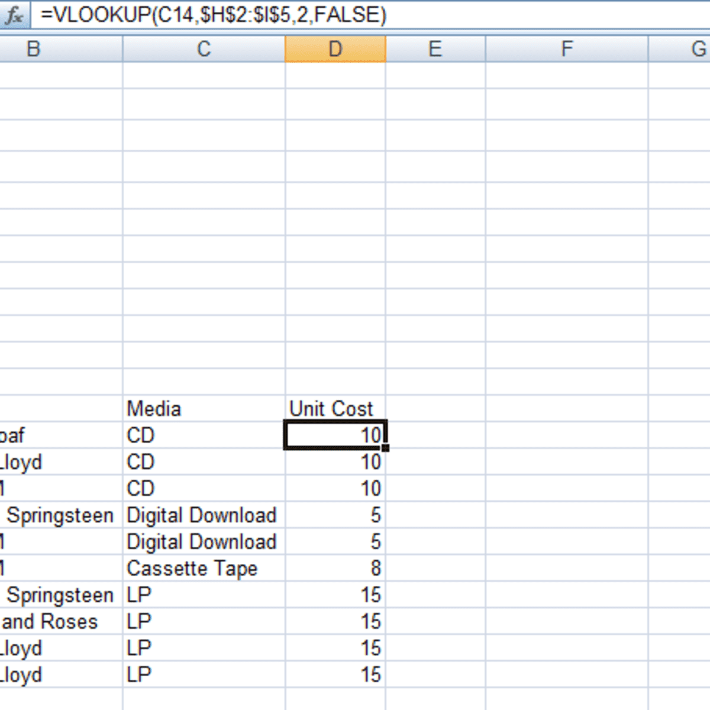Click the cell showing and Roses
The height and width of the screenshot is (710, 710).
coord(49,621)
